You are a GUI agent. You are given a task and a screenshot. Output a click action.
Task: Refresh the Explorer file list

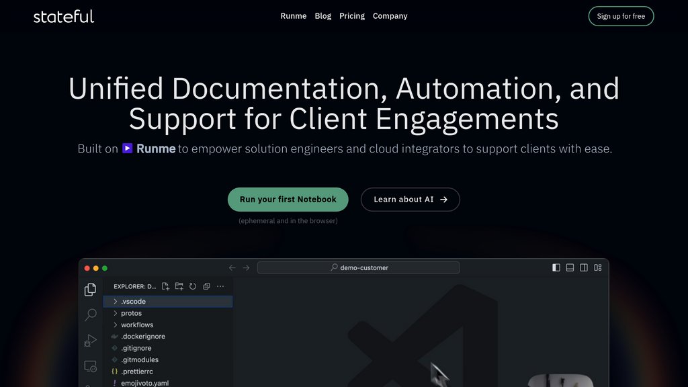[x=193, y=286]
